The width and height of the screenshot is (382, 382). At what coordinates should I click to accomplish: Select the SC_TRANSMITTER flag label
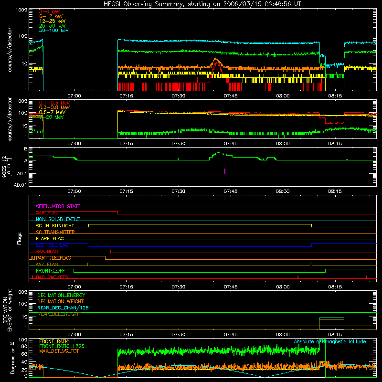(55, 232)
